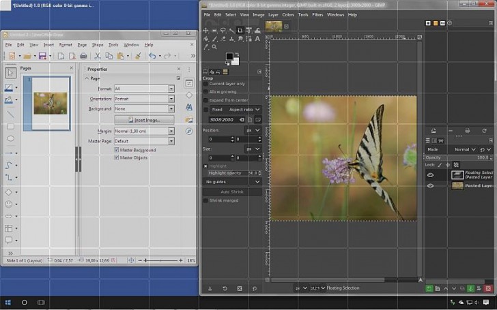Uncheck Master Background checkbox

[x=116, y=150]
